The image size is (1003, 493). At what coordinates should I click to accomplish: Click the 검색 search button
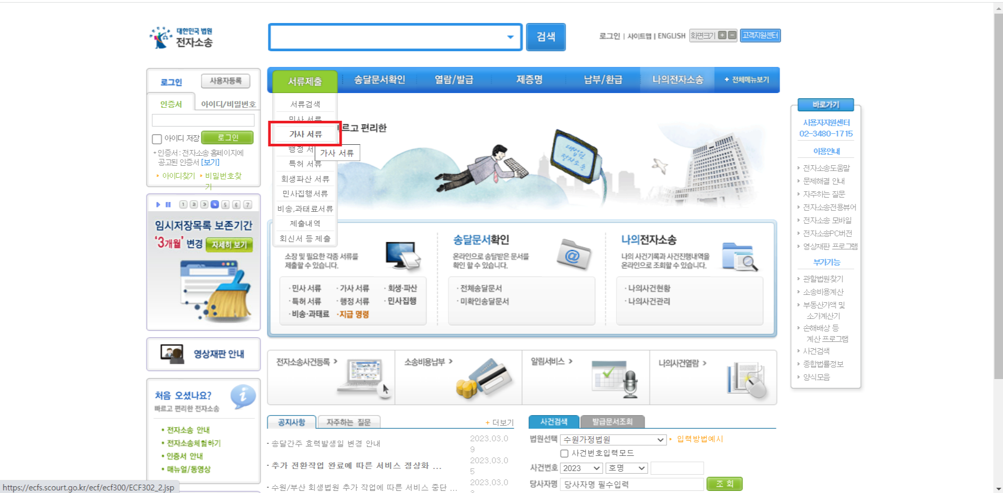click(x=546, y=37)
